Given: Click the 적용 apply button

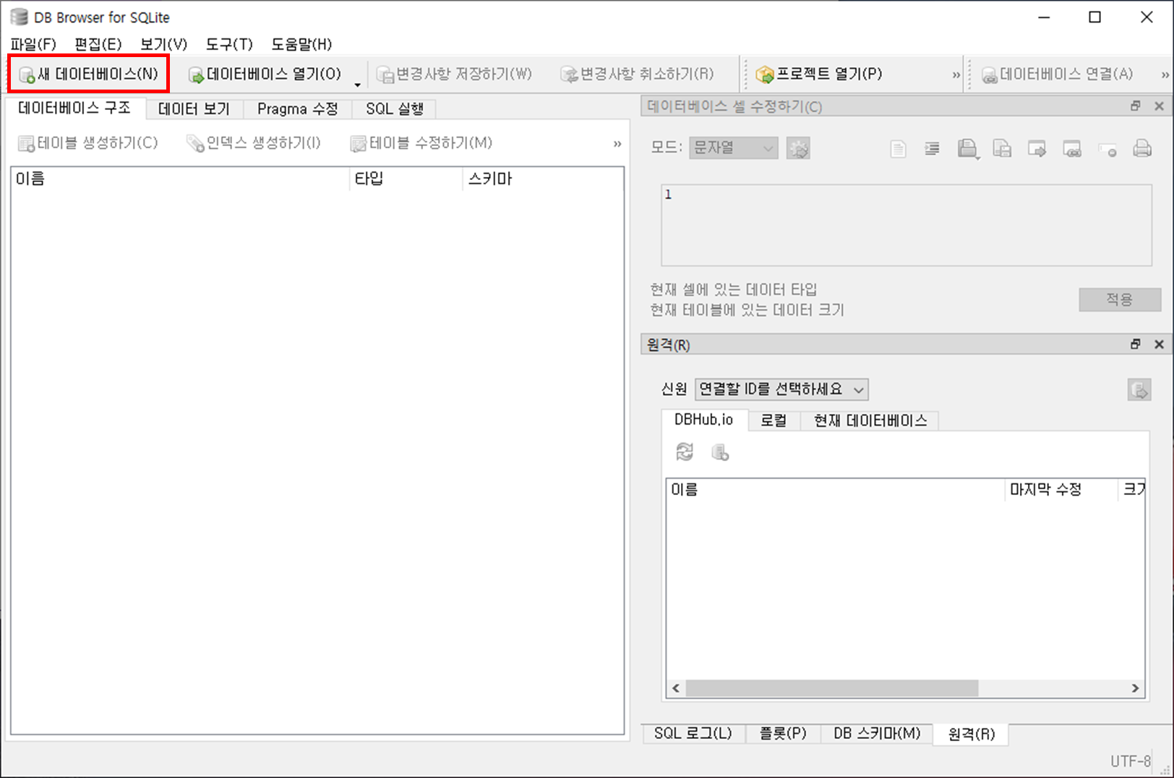Looking at the screenshot, I should click(1120, 299).
